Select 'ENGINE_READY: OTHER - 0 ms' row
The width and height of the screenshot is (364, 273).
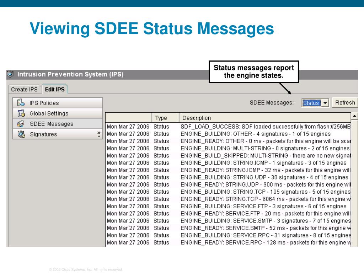tap(228, 141)
